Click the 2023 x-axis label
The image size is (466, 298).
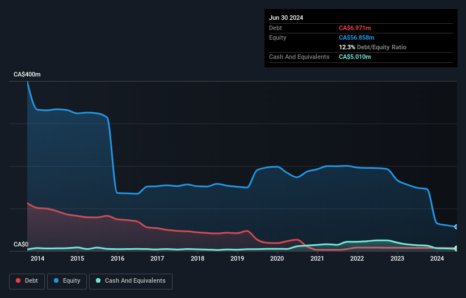(397, 258)
